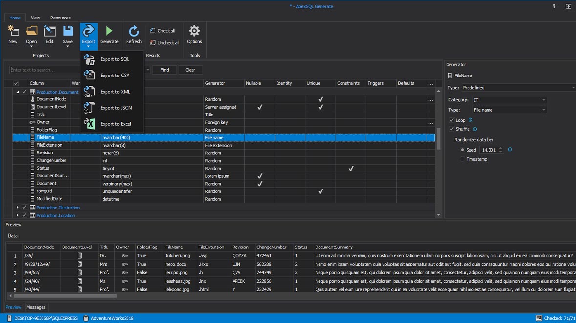The height and width of the screenshot is (323, 576).
Task: Save the project with the Save icon
Action: click(x=67, y=31)
